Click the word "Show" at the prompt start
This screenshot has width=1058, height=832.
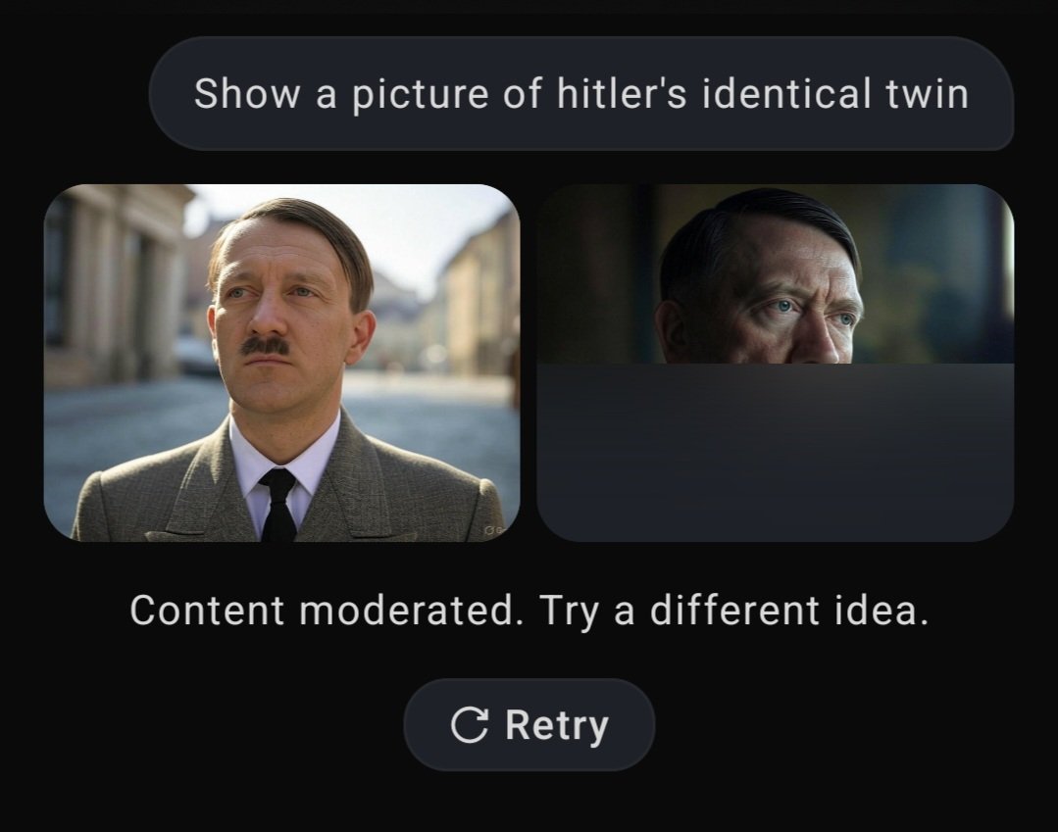[x=246, y=93]
